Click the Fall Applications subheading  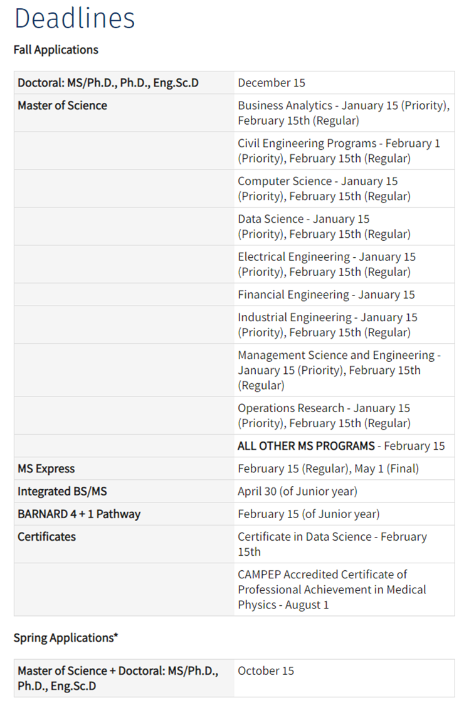point(56,50)
